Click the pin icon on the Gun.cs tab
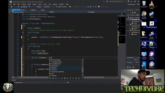 coord(18,10)
